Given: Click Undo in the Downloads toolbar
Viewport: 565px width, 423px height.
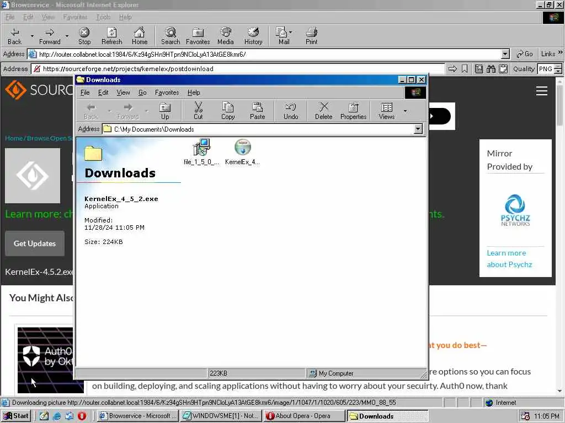Looking at the screenshot, I should [x=291, y=111].
